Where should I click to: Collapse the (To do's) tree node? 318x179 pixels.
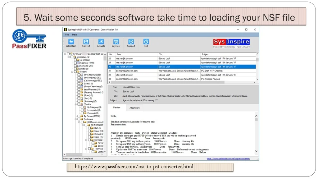click(x=75, y=104)
